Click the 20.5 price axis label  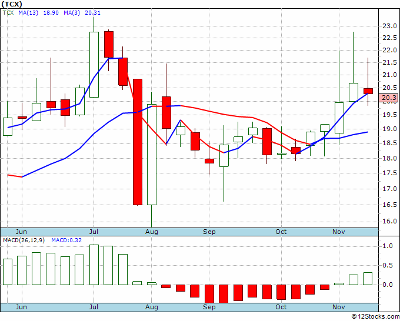[389, 88]
